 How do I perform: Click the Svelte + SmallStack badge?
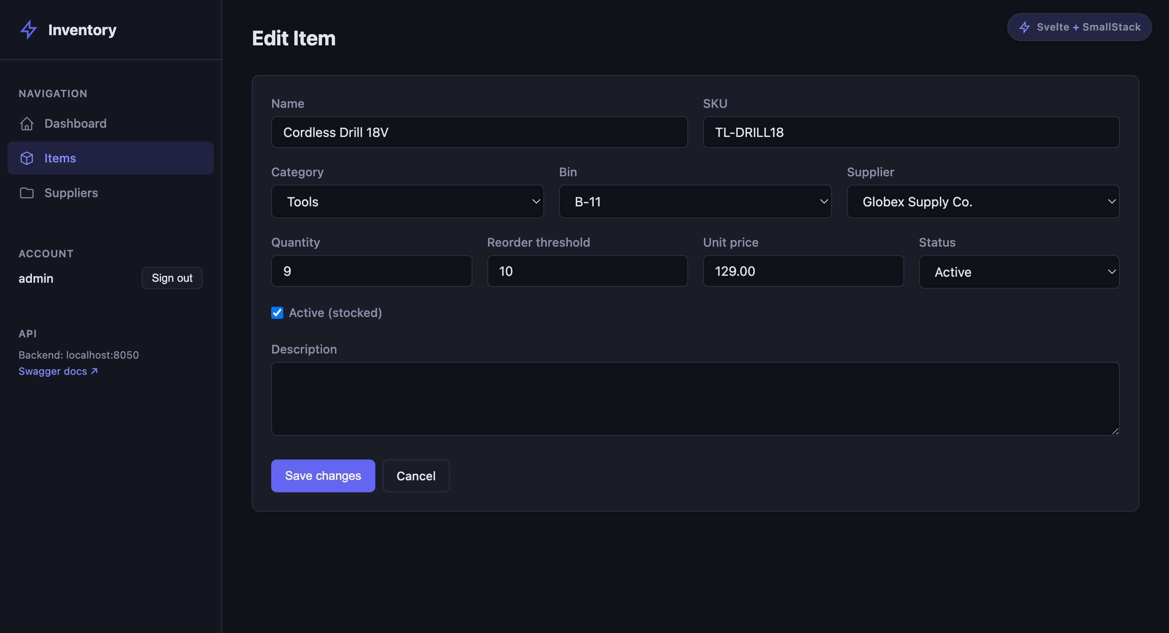pos(1079,27)
